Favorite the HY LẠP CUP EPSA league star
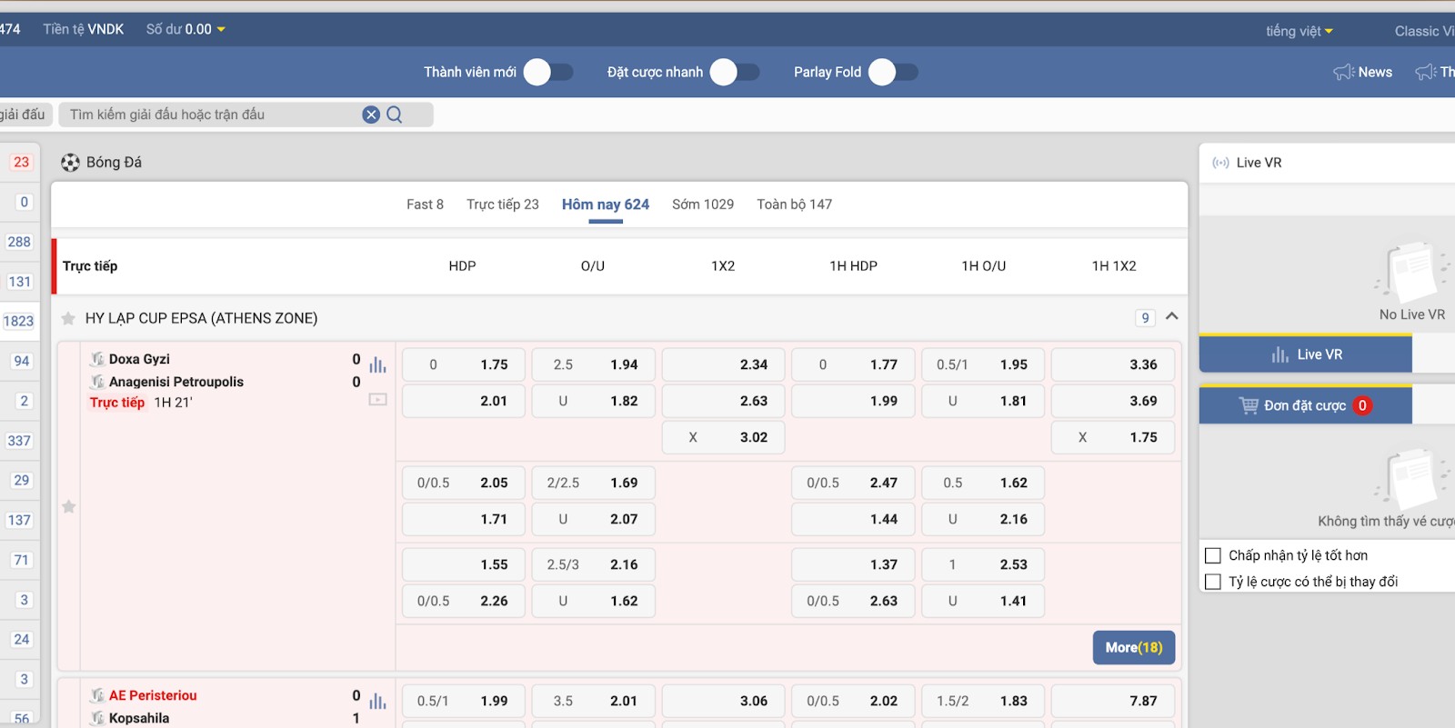Viewport: 1455px width, 728px height. point(68,318)
